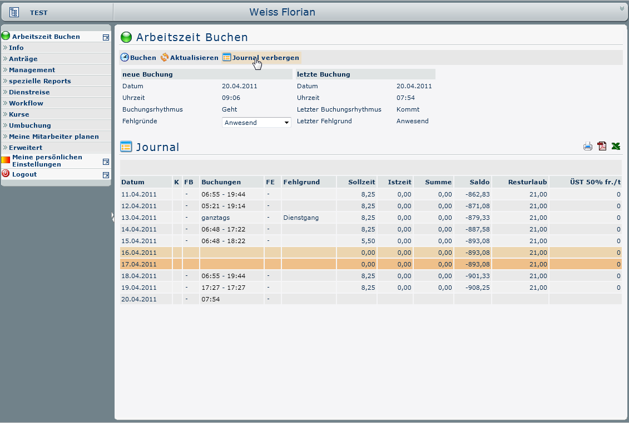Collapse the header using the top-right chevron
This screenshot has height=423, width=629.
click(x=622, y=8)
